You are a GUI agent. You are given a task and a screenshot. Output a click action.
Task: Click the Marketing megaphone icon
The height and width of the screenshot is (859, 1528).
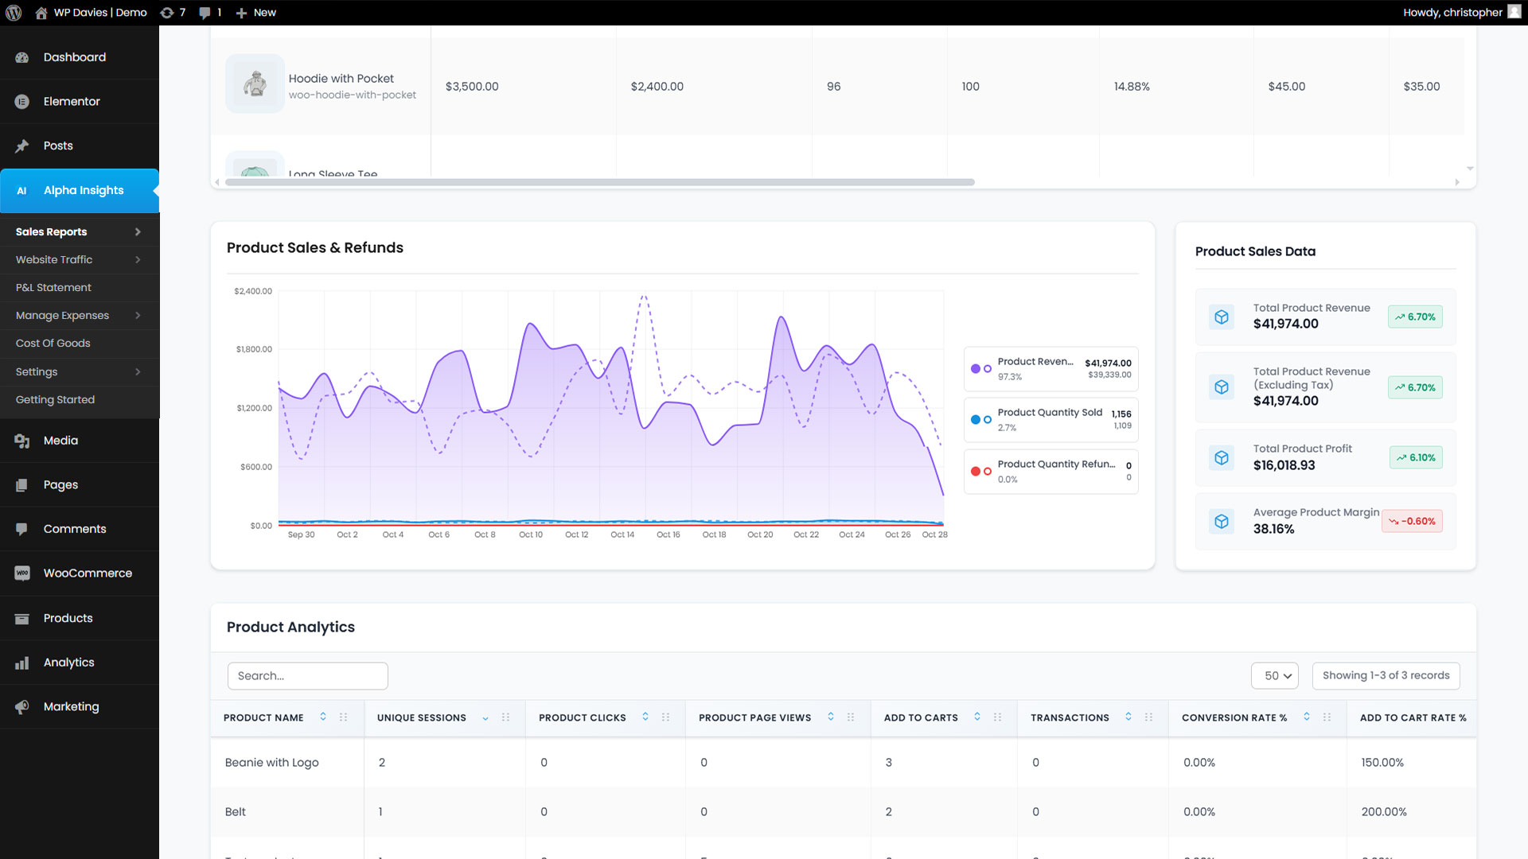[x=22, y=707]
